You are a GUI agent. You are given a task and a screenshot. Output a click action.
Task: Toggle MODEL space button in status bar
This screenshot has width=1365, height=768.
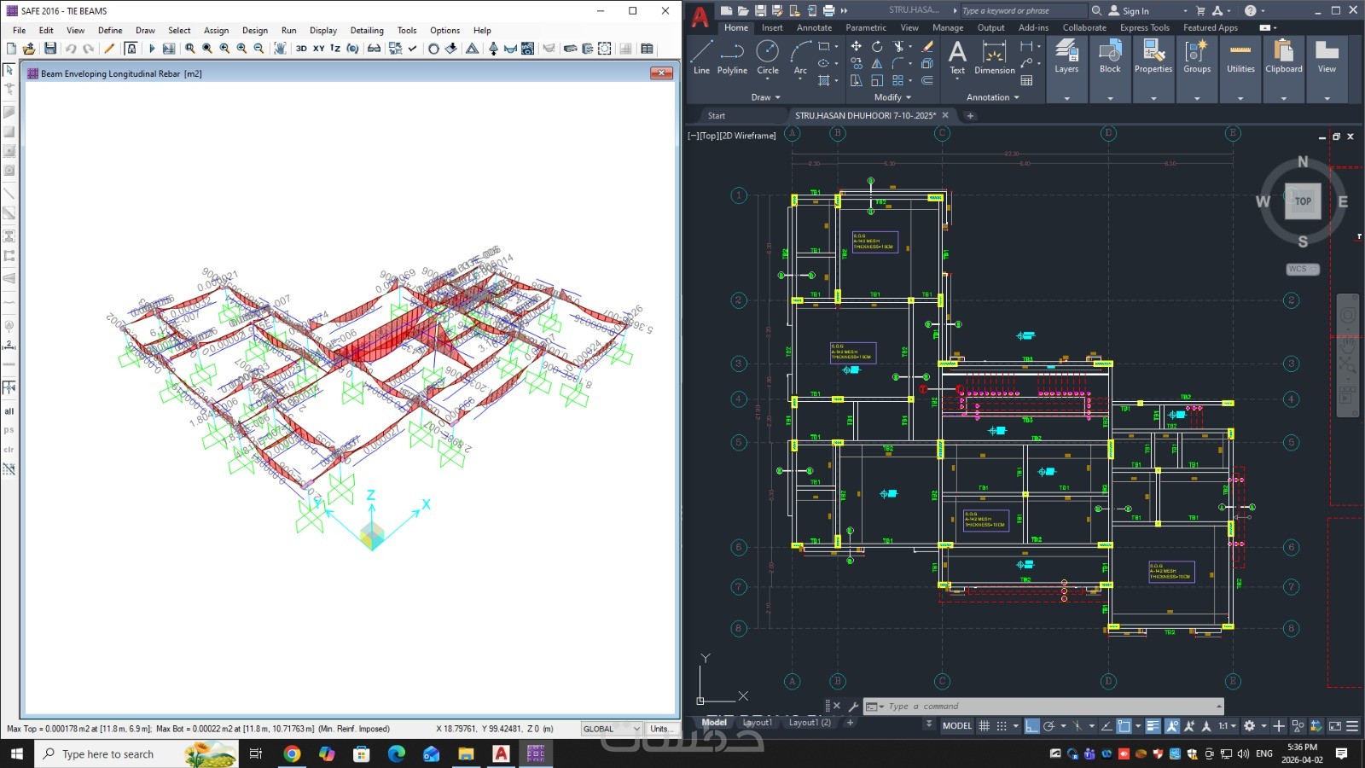[956, 725]
